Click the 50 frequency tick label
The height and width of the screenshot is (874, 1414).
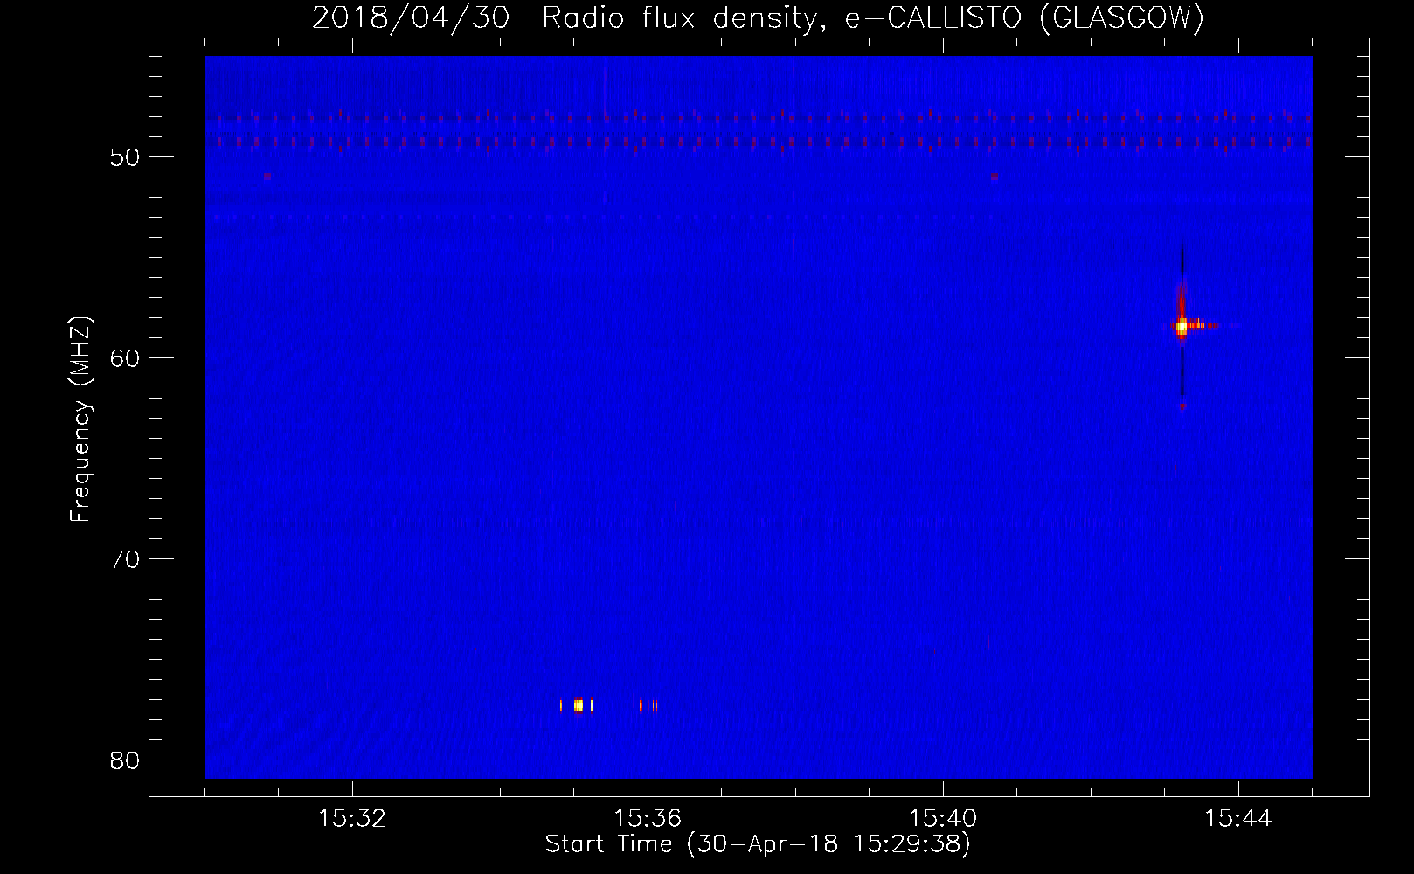[x=125, y=157]
